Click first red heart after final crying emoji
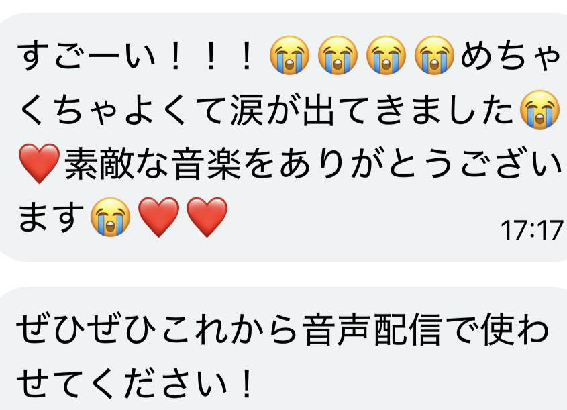Image resolution: width=567 pixels, height=410 pixels. 158,217
